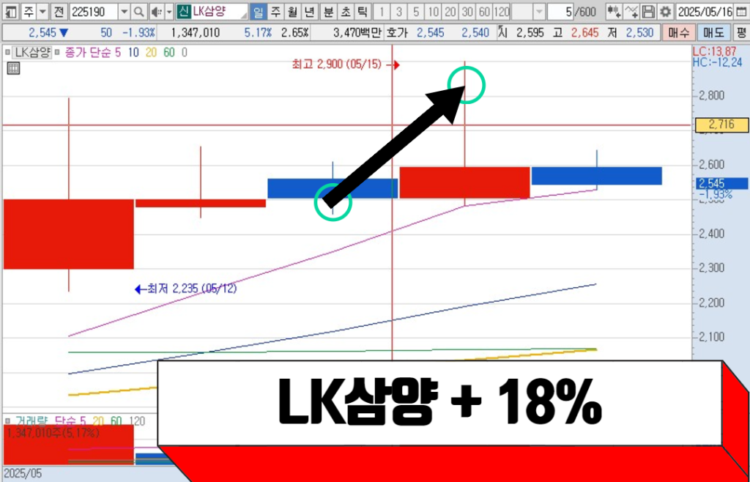The image size is (750, 482).
Task: Select the 일 daily chart tab
Action: (259, 11)
